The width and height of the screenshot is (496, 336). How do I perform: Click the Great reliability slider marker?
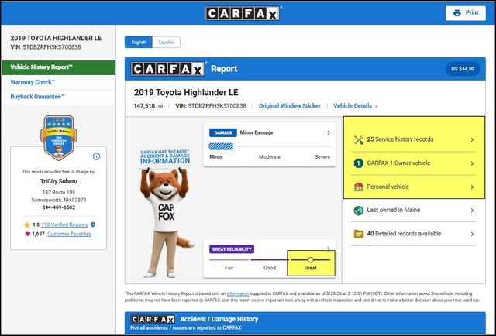tap(310, 259)
